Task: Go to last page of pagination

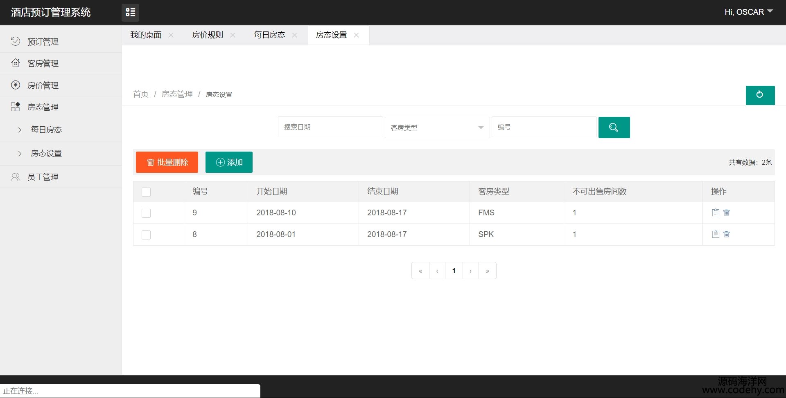Action: click(488, 271)
